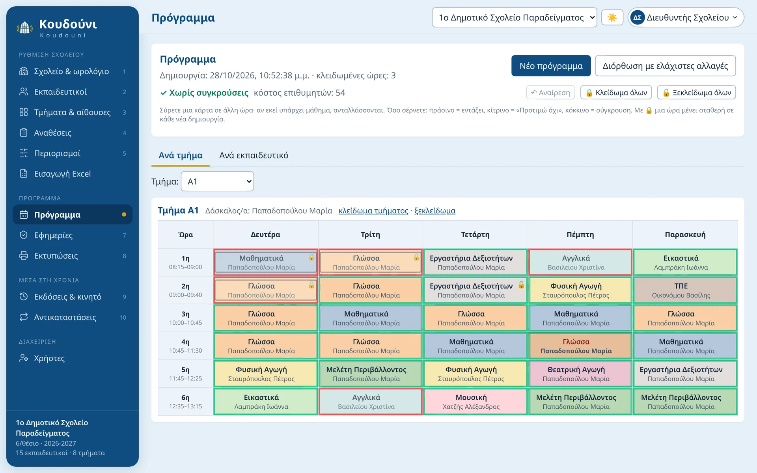This screenshot has width=757, height=473.
Task: Go to Εφημερίες menu item
Action: coord(73,235)
